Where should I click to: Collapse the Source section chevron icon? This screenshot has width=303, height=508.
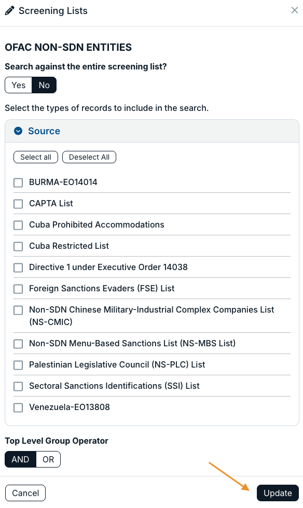18,131
